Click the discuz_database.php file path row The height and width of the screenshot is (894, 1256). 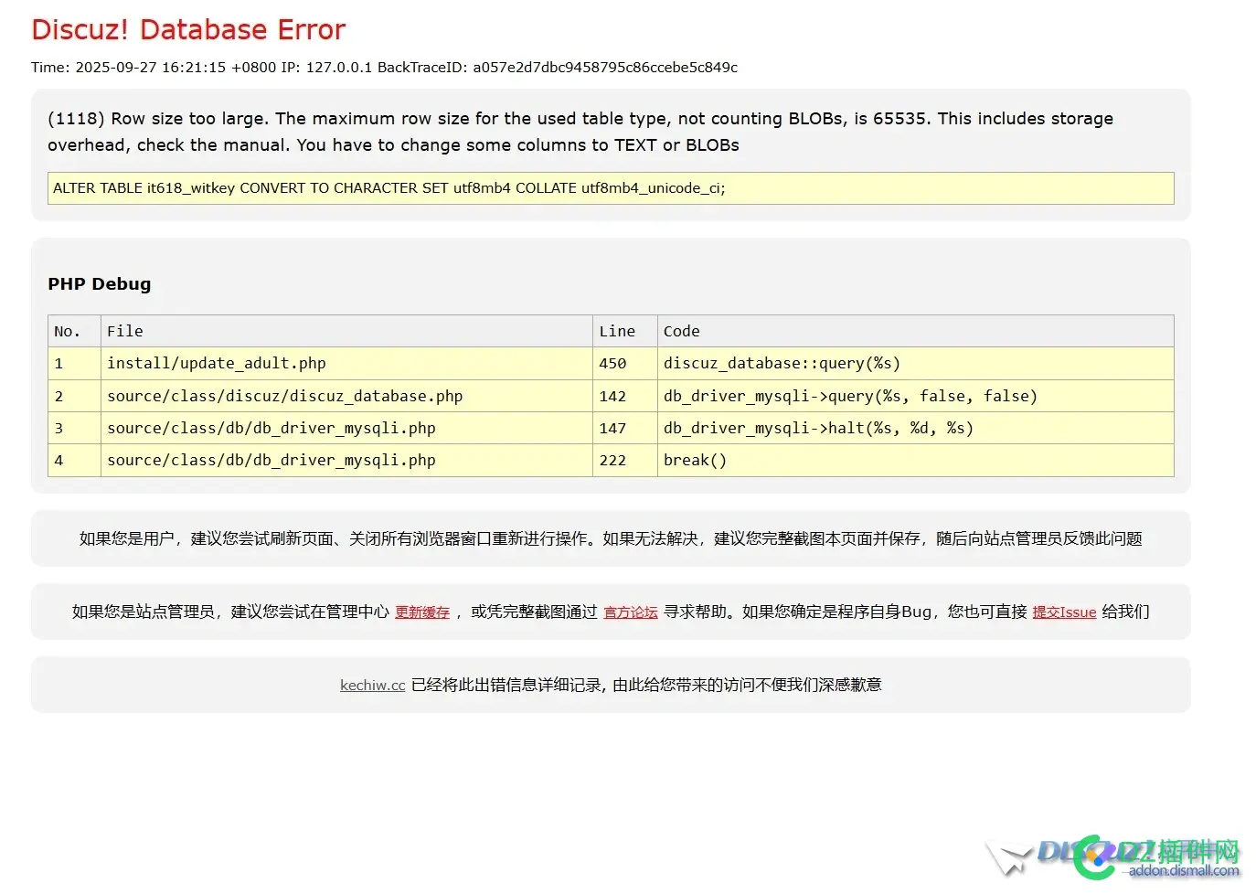(x=284, y=395)
